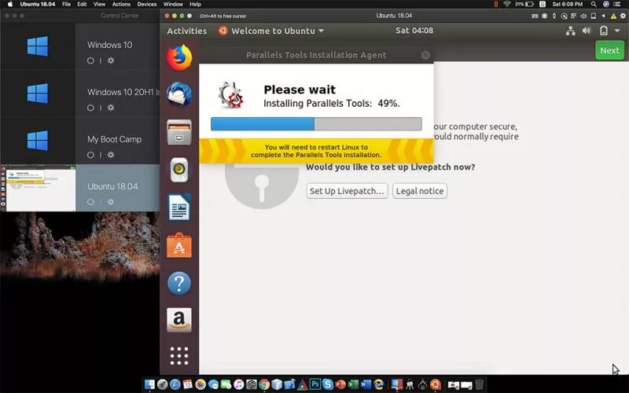This screenshot has height=393, width=629.
Task: Launch Photoshop from the macOS Dock
Action: coord(315,384)
